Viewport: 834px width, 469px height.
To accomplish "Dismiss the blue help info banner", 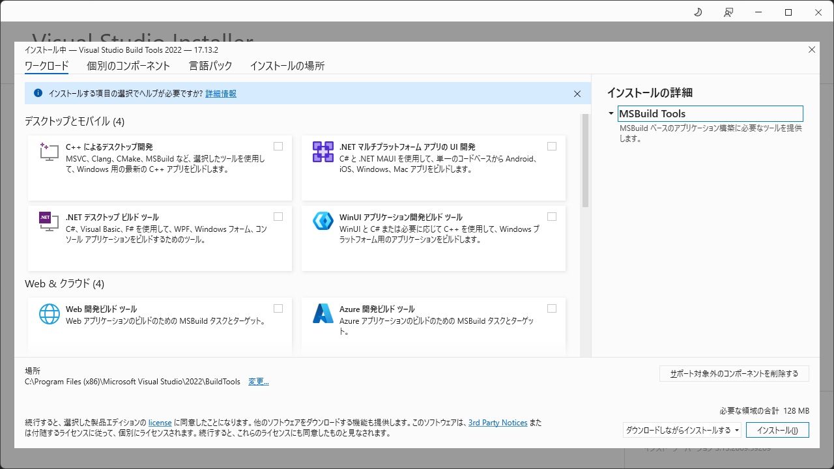I will click(577, 94).
